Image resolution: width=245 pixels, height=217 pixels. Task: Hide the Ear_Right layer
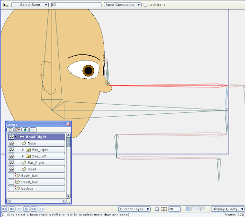(11, 163)
